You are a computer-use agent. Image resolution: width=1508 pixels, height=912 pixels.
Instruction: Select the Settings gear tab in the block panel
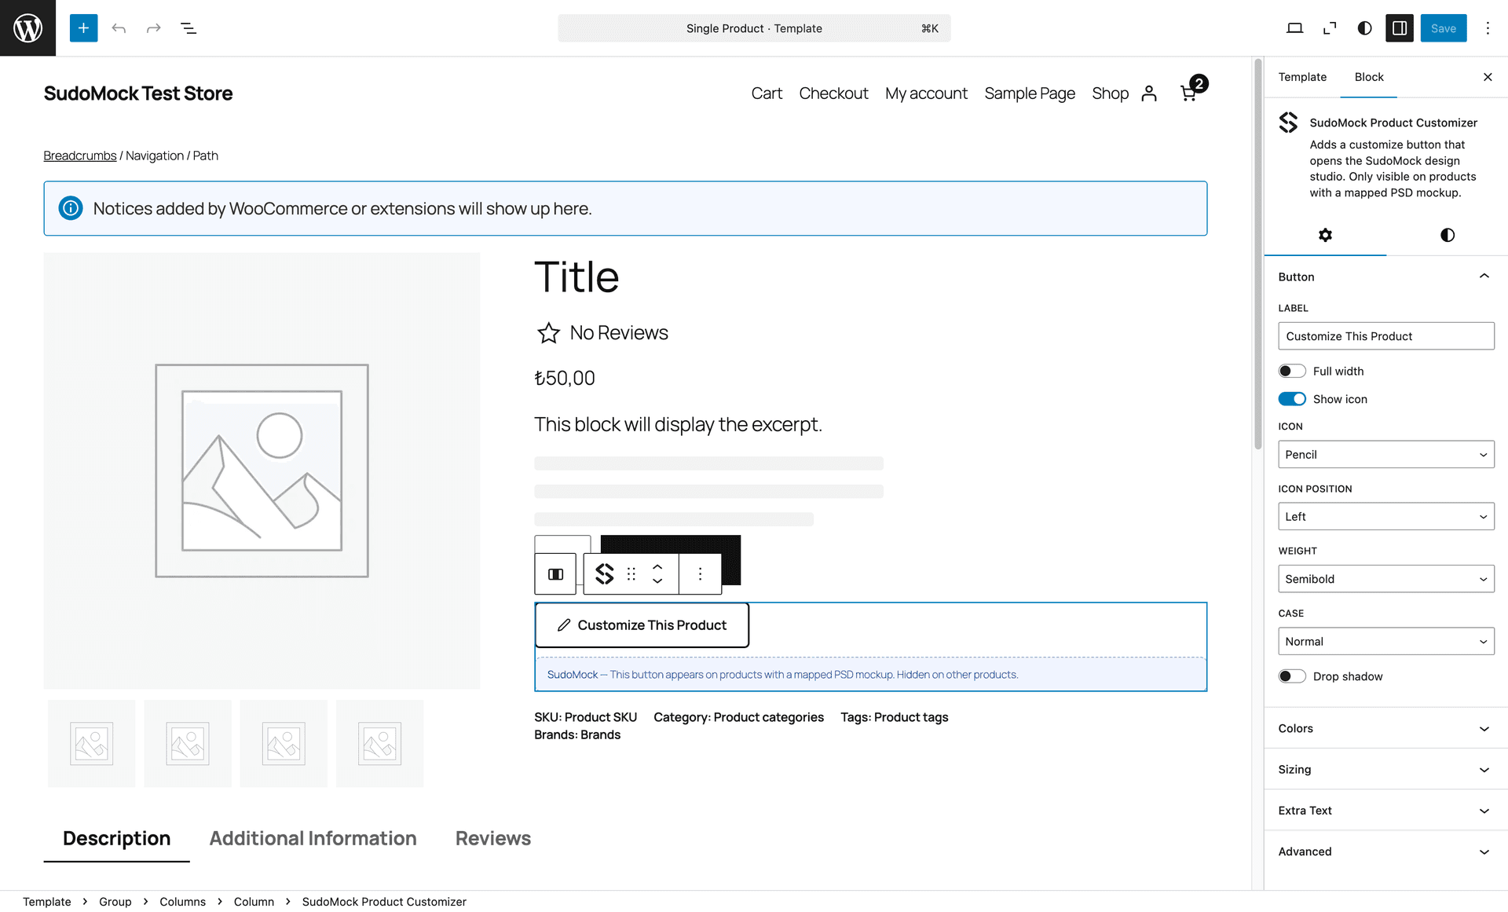tap(1325, 234)
